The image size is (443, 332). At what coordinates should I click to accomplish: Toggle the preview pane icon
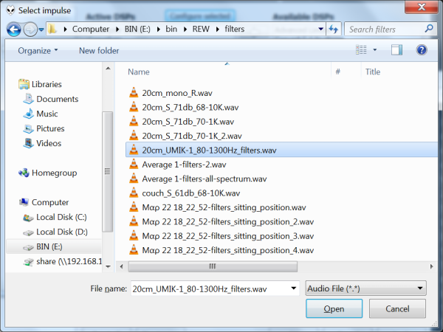396,50
